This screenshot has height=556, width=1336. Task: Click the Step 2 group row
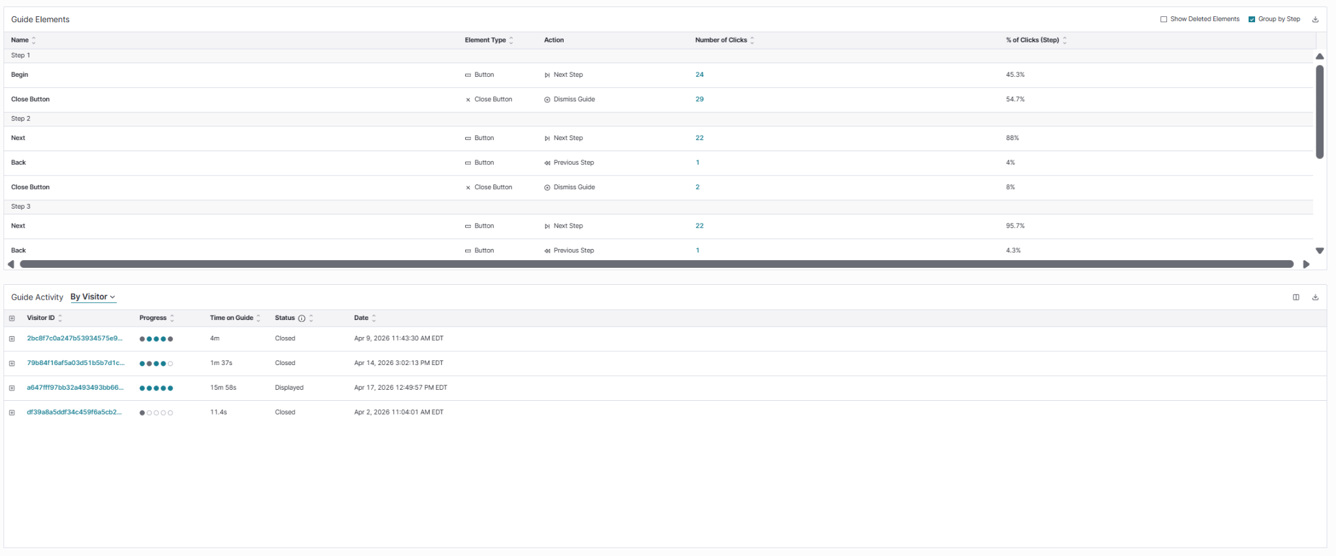[x=658, y=119]
